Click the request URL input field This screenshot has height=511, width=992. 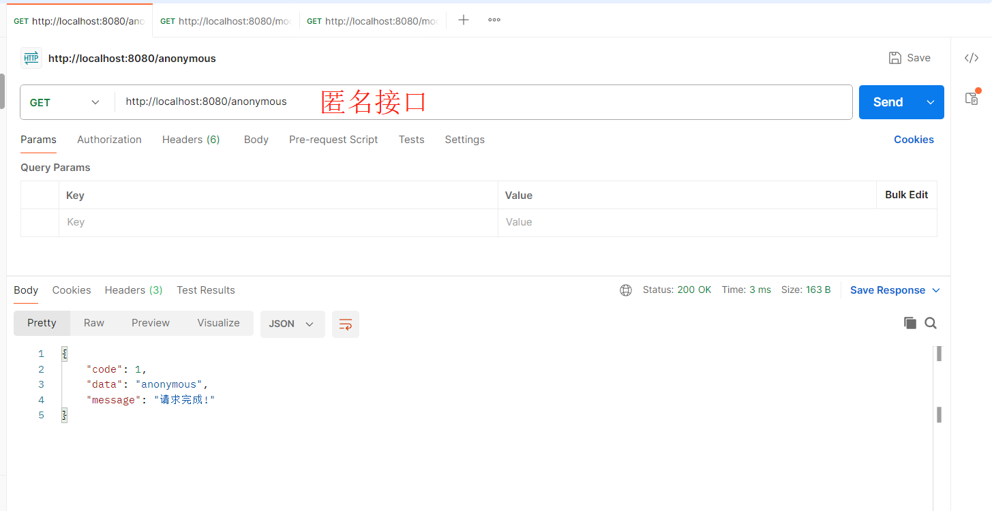point(483,102)
